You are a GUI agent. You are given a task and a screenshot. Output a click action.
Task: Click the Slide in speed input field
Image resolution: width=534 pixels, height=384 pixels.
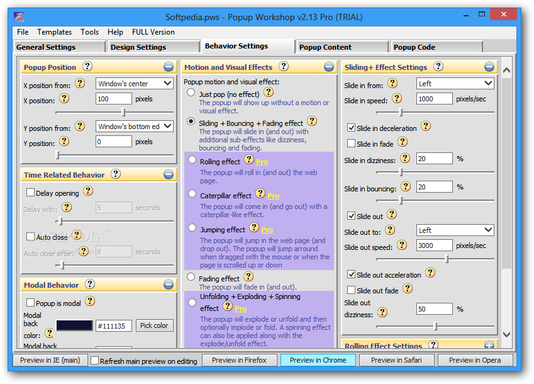coord(434,99)
